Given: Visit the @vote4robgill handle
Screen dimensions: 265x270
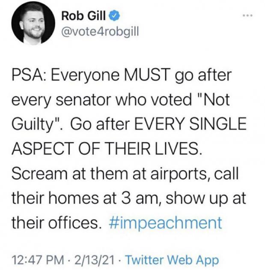Looking at the screenshot, I should (x=100, y=32).
